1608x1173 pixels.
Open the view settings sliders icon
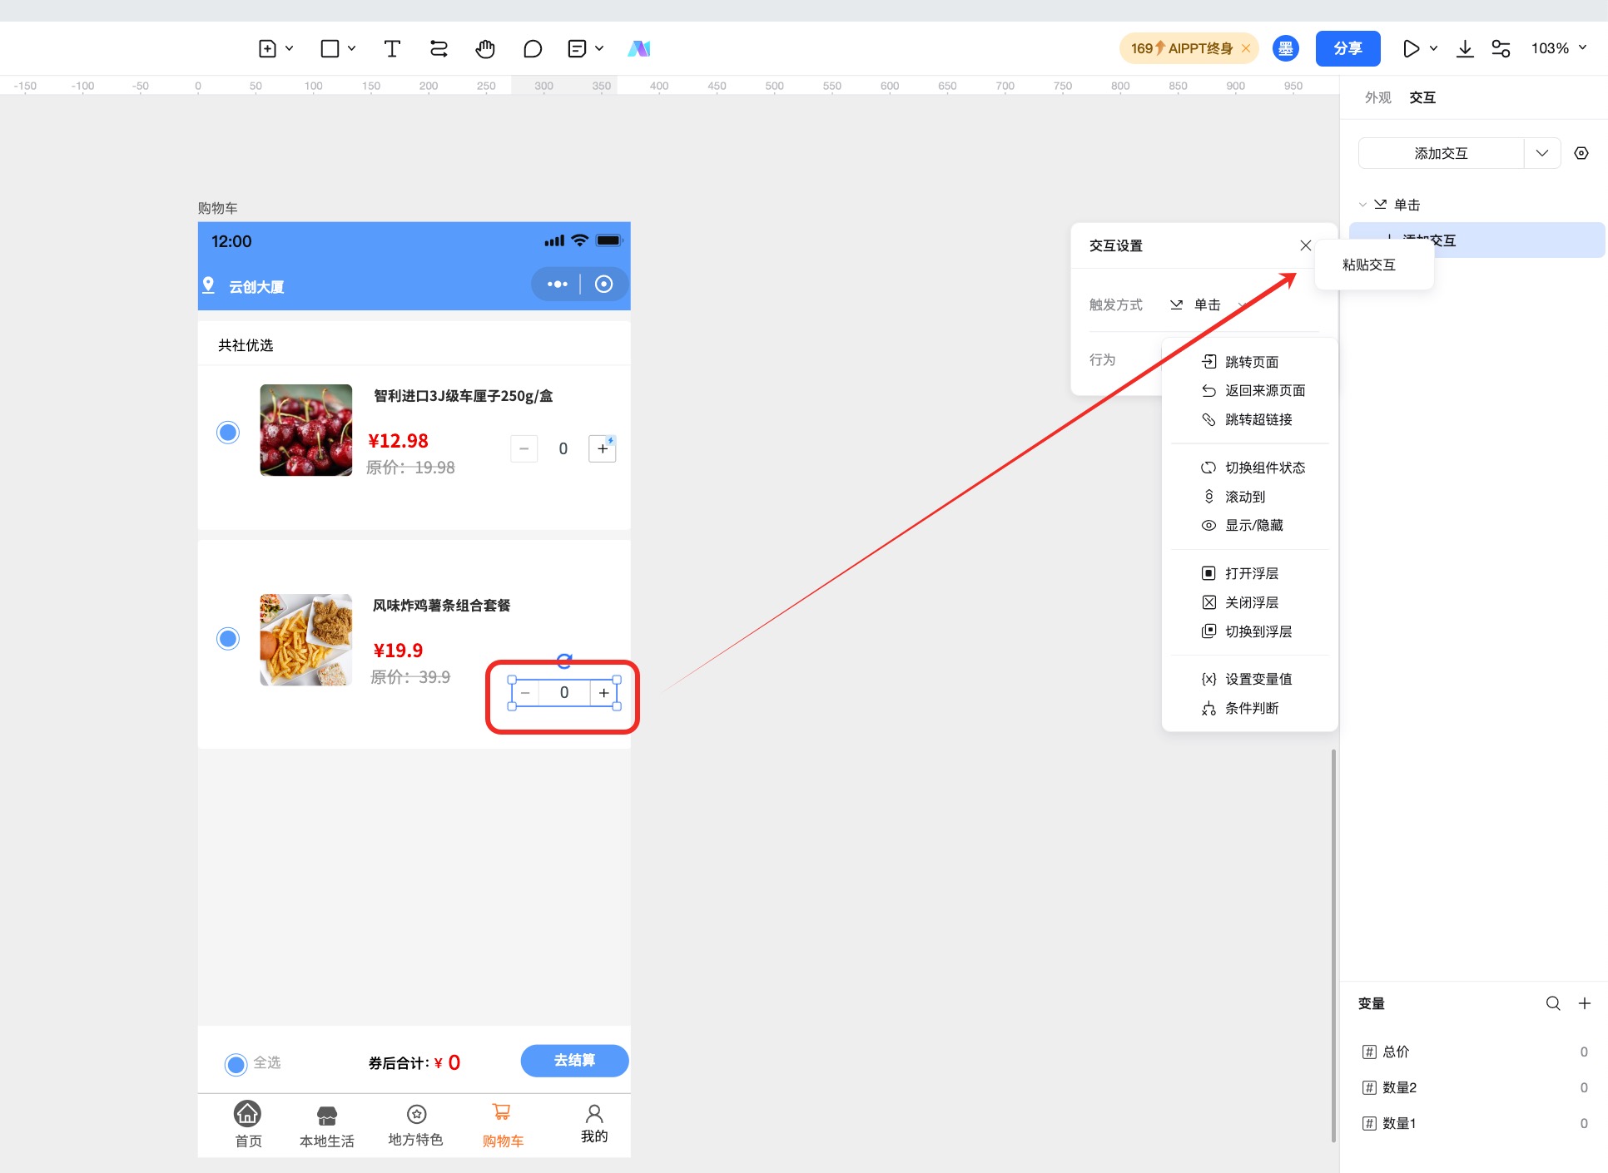click(1501, 48)
